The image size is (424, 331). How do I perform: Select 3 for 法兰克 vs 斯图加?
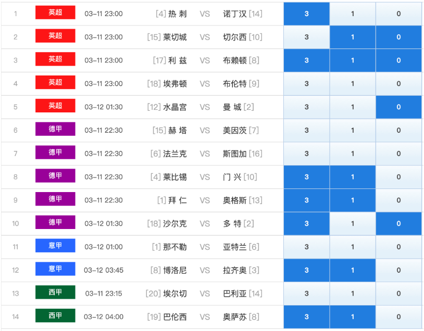[306, 154]
